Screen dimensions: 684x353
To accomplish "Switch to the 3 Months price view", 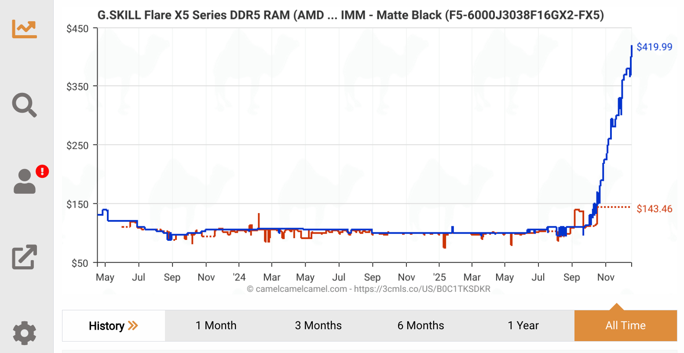I will tap(318, 326).
